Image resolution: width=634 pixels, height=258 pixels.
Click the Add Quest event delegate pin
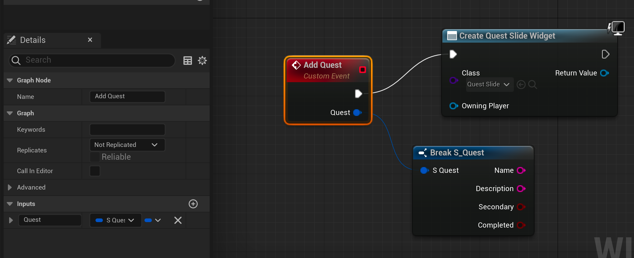(x=363, y=70)
